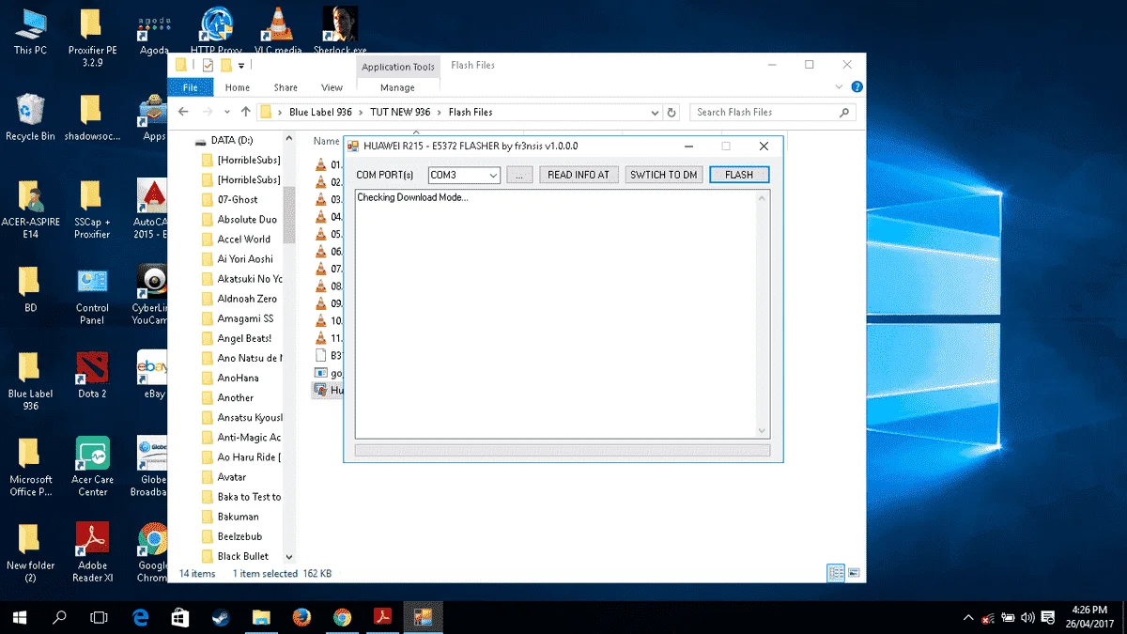The width and height of the screenshot is (1127, 634).
Task: Click Blue Label 936 in address breadcrumb
Action: point(320,112)
